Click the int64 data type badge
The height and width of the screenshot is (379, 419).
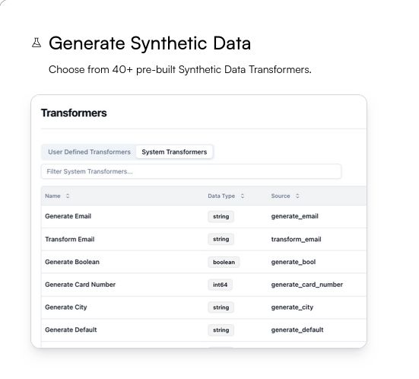pyautogui.click(x=221, y=285)
